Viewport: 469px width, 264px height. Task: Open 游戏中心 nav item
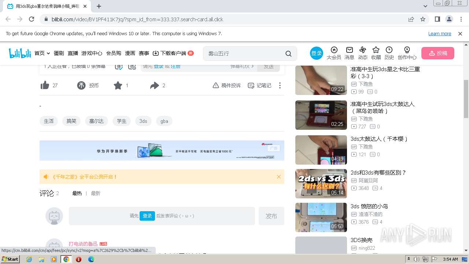click(92, 53)
